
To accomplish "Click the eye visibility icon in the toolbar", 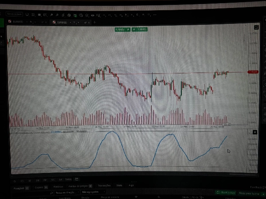I will 93,15.
